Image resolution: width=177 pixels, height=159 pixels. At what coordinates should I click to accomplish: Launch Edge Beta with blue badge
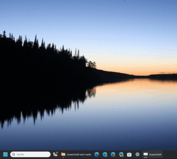point(105,155)
